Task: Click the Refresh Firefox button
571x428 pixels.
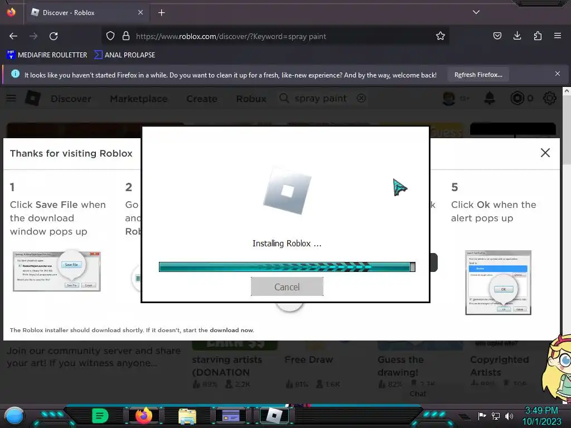Action: tap(478, 75)
